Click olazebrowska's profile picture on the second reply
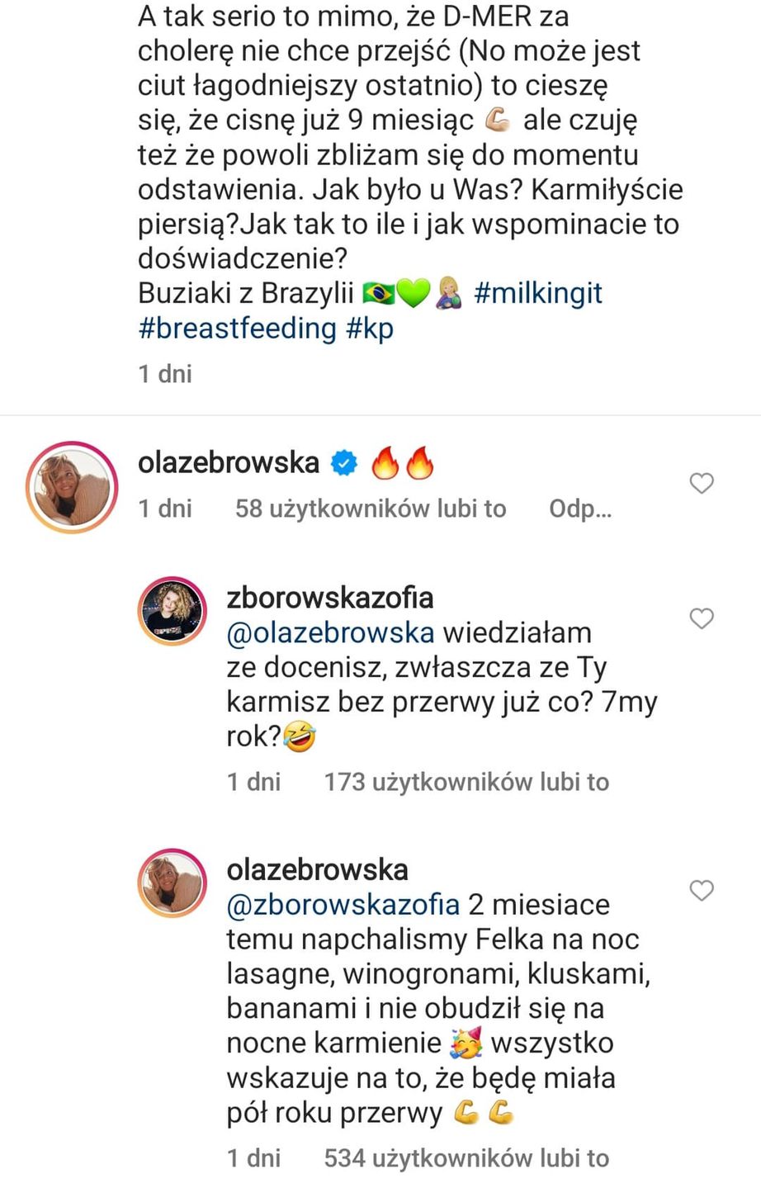 pyautogui.click(x=172, y=883)
